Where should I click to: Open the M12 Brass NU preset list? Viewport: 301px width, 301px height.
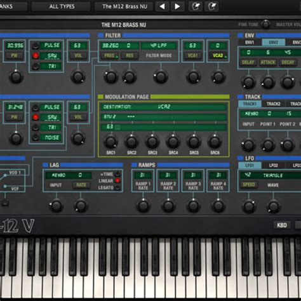pyautogui.click(x=124, y=6)
